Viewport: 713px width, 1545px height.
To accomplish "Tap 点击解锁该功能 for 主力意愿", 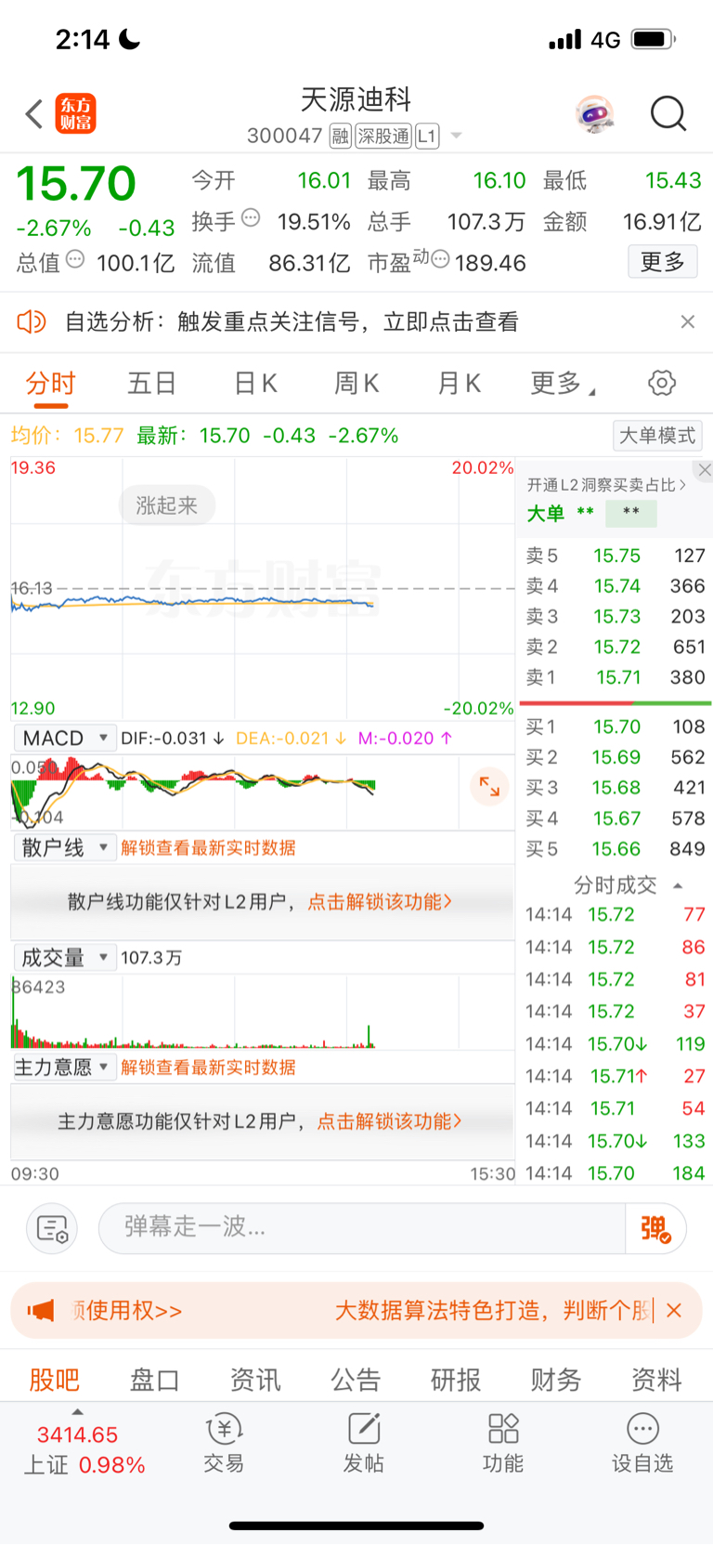I will tap(390, 1121).
